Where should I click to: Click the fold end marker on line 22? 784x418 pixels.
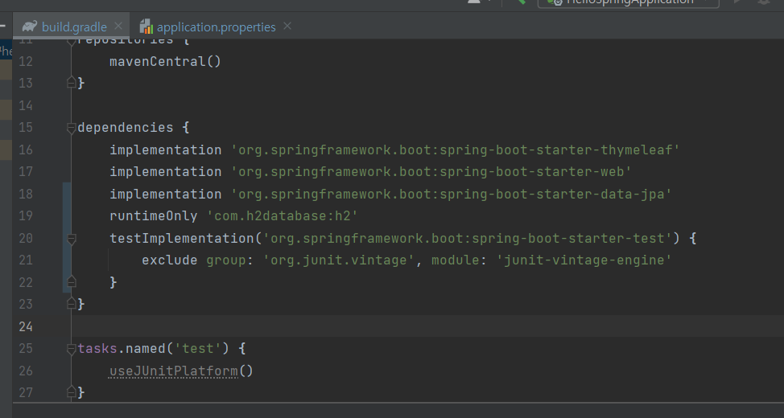(71, 282)
